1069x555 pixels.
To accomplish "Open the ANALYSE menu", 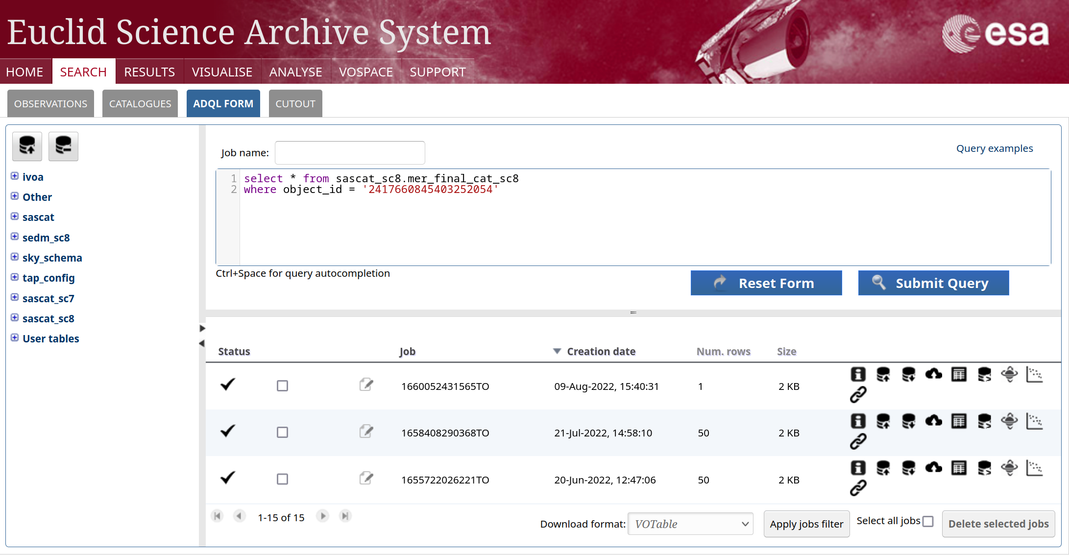I will 296,72.
